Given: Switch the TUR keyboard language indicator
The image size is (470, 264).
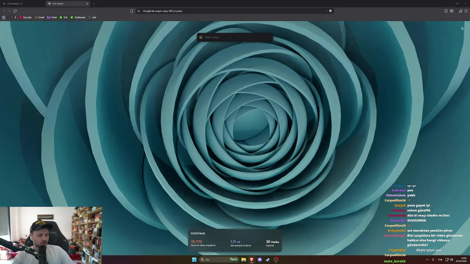Looking at the screenshot, I should pyautogui.click(x=440, y=260).
